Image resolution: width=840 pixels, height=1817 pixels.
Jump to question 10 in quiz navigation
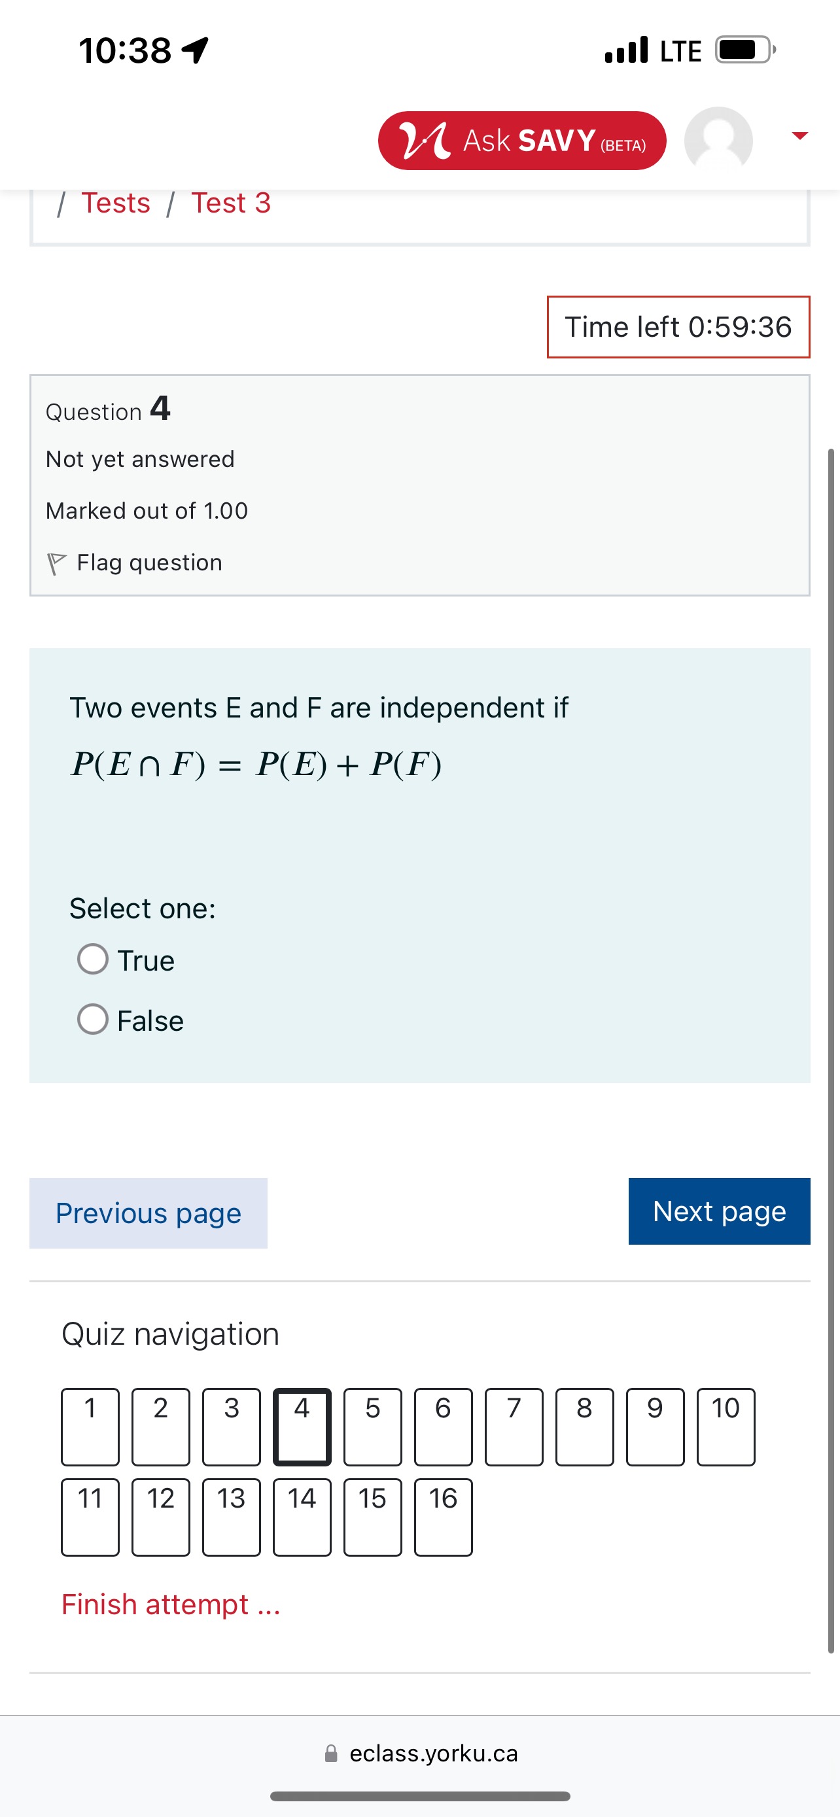[x=726, y=1427]
